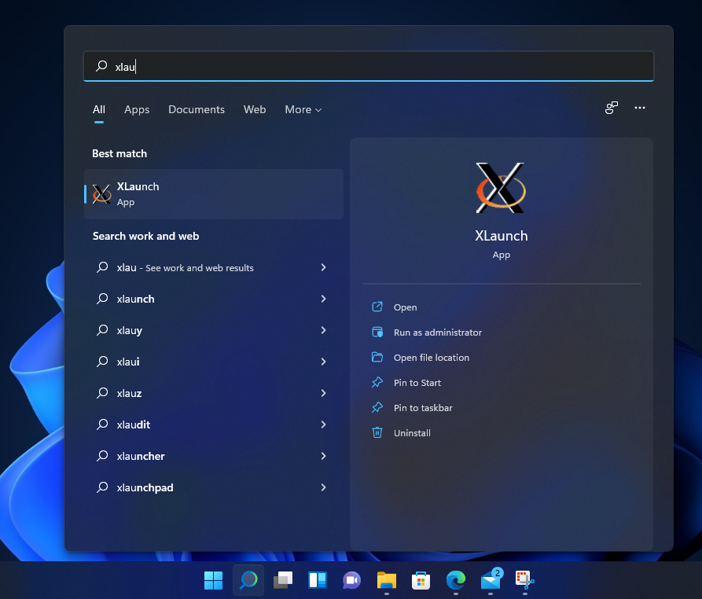
Task: Click Open to launch XLaunch
Action: tap(405, 307)
